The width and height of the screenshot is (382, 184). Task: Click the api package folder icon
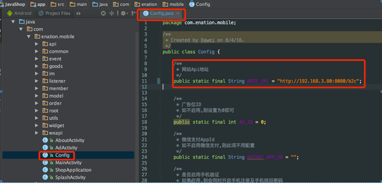(x=45, y=44)
